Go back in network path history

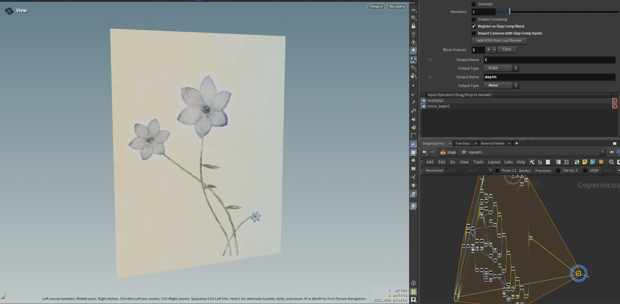pyautogui.click(x=424, y=152)
